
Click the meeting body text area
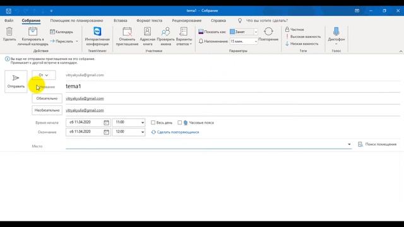coord(202,186)
